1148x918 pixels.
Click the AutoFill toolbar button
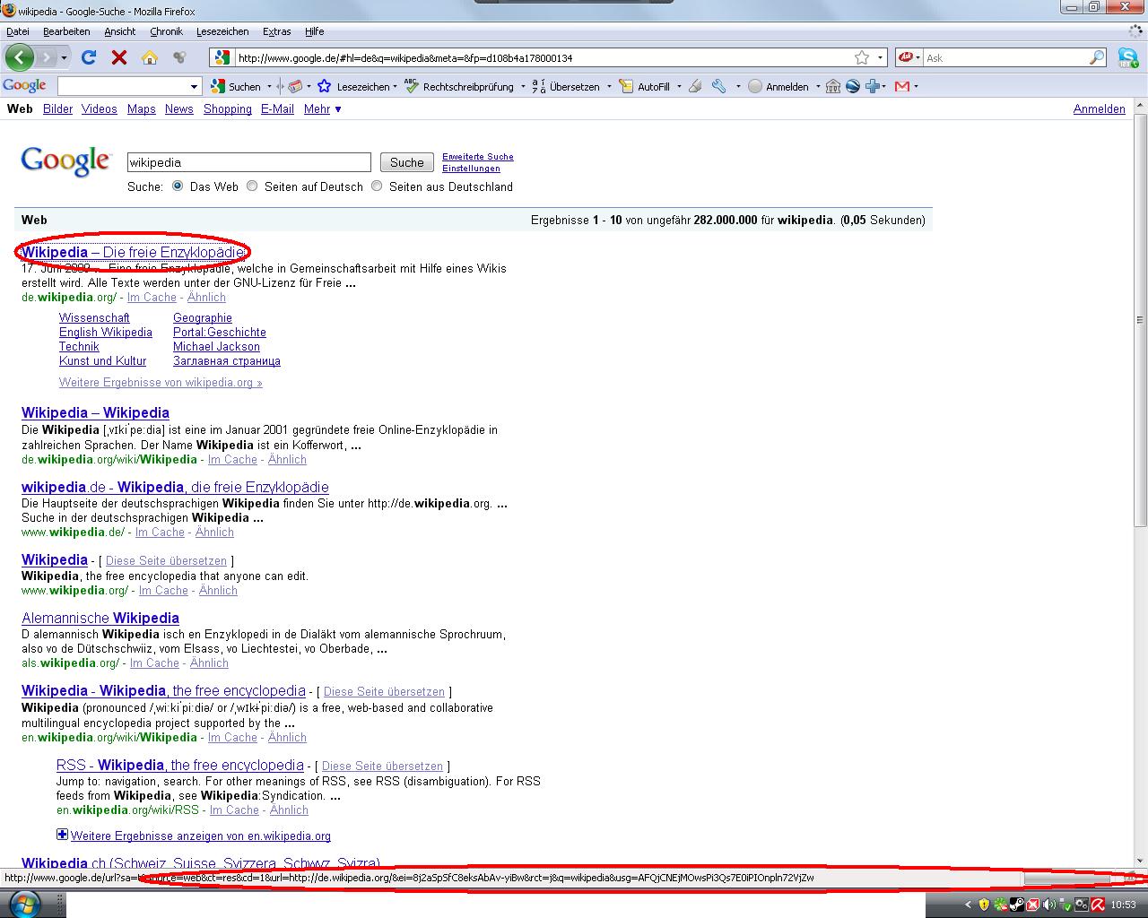coord(645,86)
